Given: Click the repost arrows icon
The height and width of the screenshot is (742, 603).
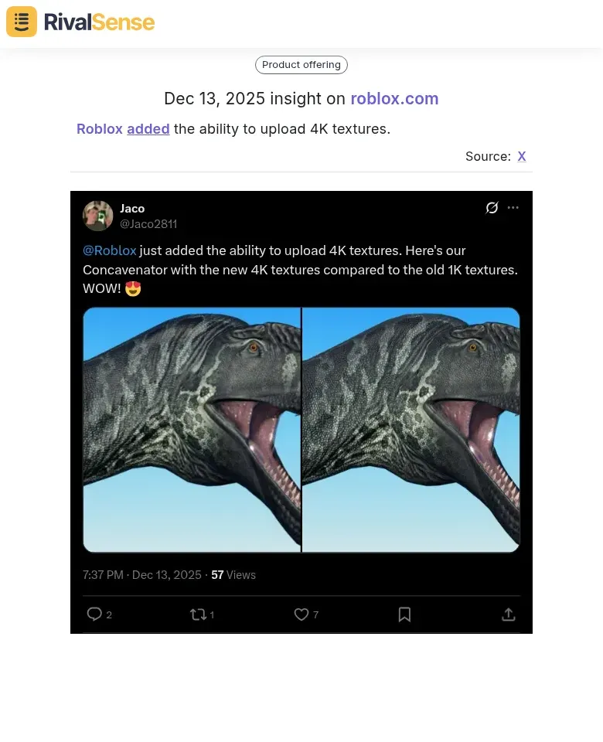Looking at the screenshot, I should click(198, 614).
